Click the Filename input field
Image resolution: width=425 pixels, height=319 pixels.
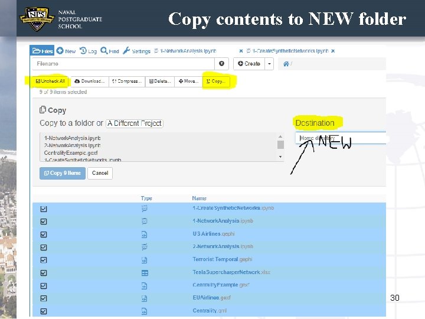(123, 64)
